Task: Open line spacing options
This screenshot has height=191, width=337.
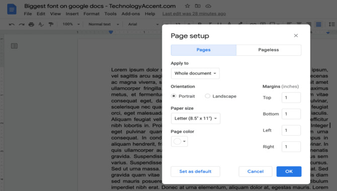Action: point(331,24)
